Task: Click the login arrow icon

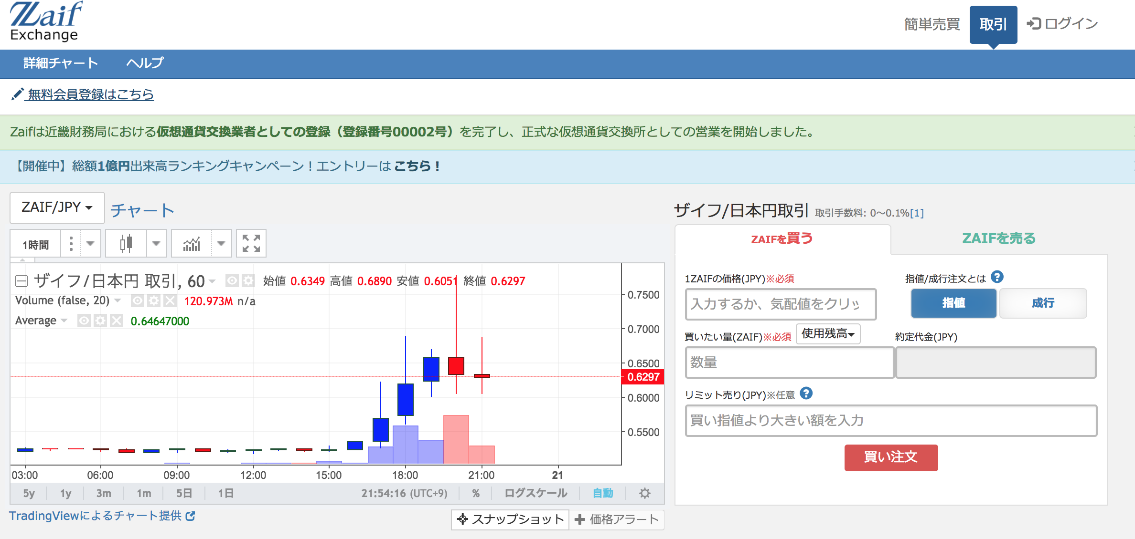Action: (1034, 23)
